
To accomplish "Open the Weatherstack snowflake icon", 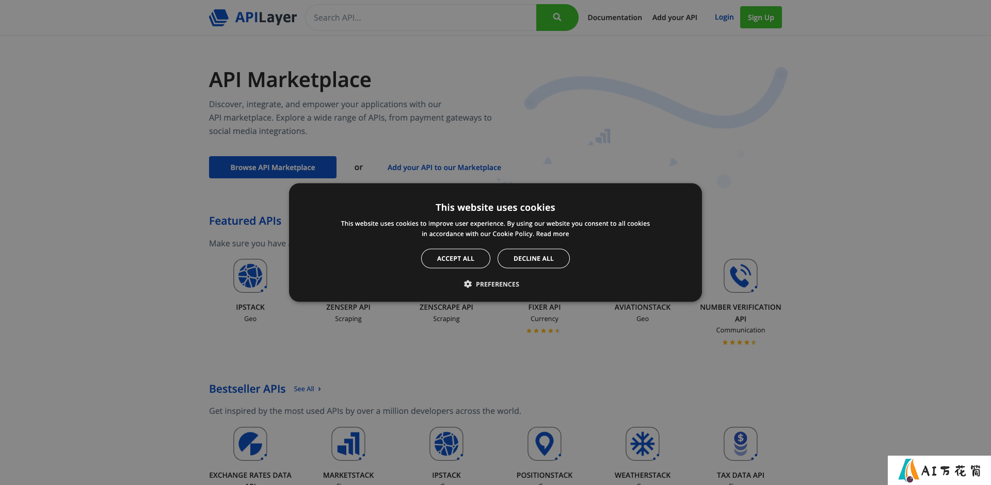I will pos(643,444).
